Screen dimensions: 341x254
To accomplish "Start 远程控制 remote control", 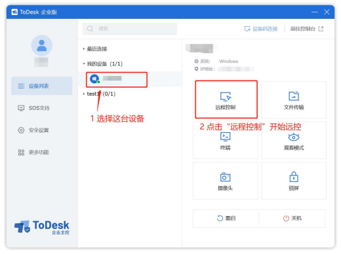I will [226, 100].
